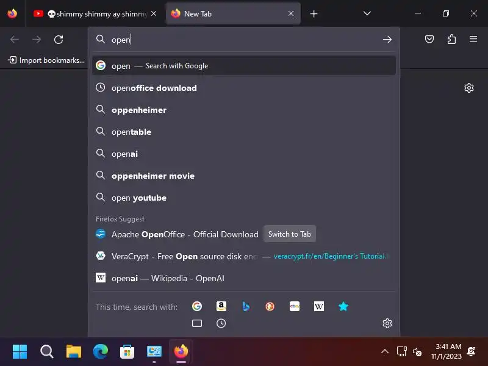Search this time with eBay icon
Image resolution: width=488 pixels, height=366 pixels.
point(295,307)
